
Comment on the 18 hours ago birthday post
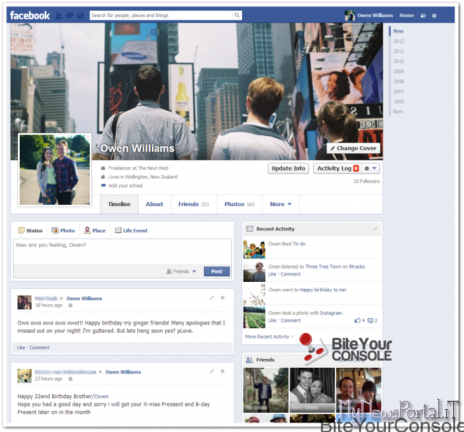tap(39, 347)
